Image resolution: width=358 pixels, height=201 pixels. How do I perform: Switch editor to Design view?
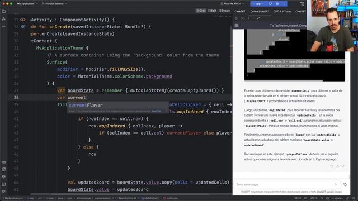point(224,11)
